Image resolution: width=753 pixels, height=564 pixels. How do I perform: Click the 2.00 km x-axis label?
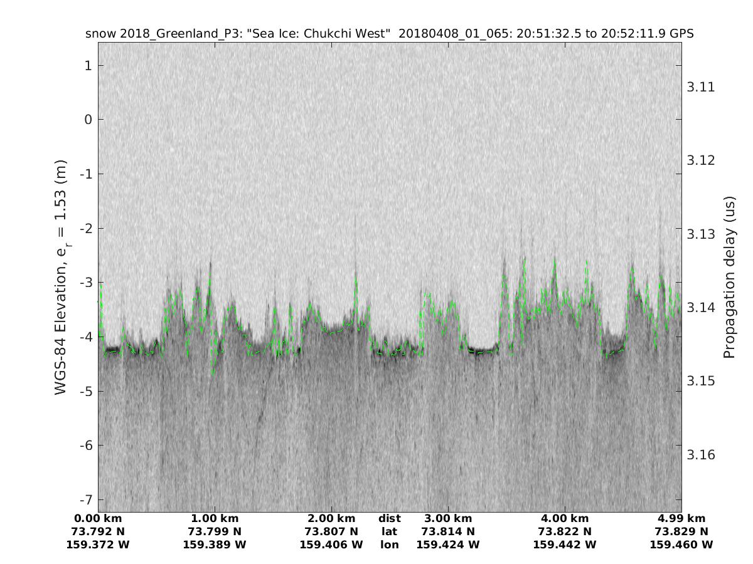pyautogui.click(x=331, y=518)
